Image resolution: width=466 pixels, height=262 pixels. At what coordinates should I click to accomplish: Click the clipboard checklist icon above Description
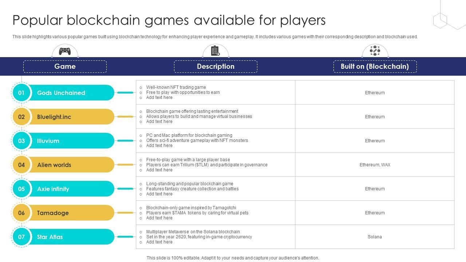[x=215, y=51]
